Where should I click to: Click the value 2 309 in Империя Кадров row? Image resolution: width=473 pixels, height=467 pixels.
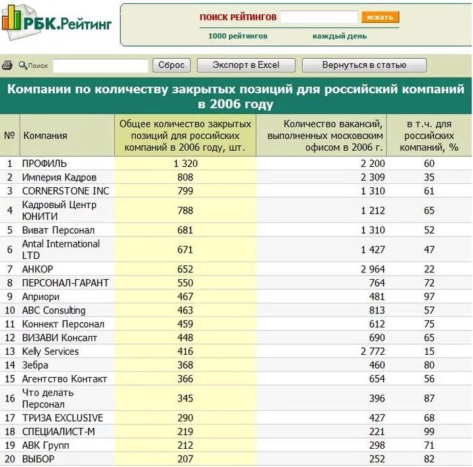(373, 177)
